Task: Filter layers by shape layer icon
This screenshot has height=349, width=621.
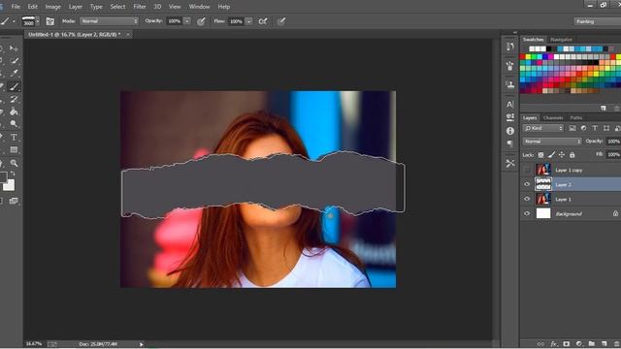Action: click(606, 128)
